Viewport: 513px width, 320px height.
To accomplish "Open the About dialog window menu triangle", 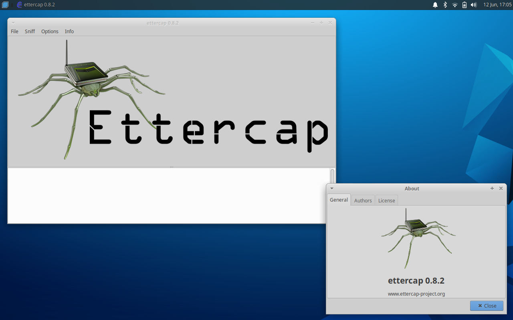I will pyautogui.click(x=331, y=188).
